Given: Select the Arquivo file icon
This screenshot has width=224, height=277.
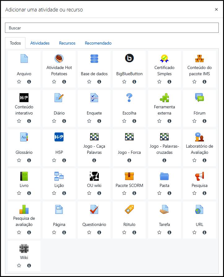Looking at the screenshot, I should click(x=24, y=58).
